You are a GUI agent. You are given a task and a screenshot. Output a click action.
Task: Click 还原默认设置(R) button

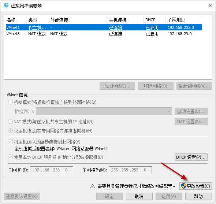(22, 196)
